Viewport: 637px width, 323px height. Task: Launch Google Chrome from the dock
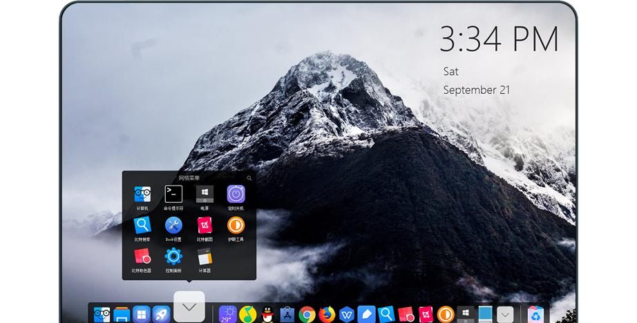click(x=307, y=315)
